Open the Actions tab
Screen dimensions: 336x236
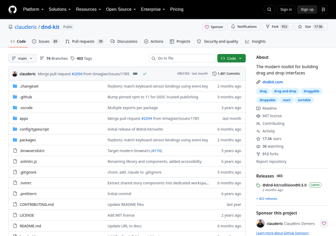[x=154, y=41]
